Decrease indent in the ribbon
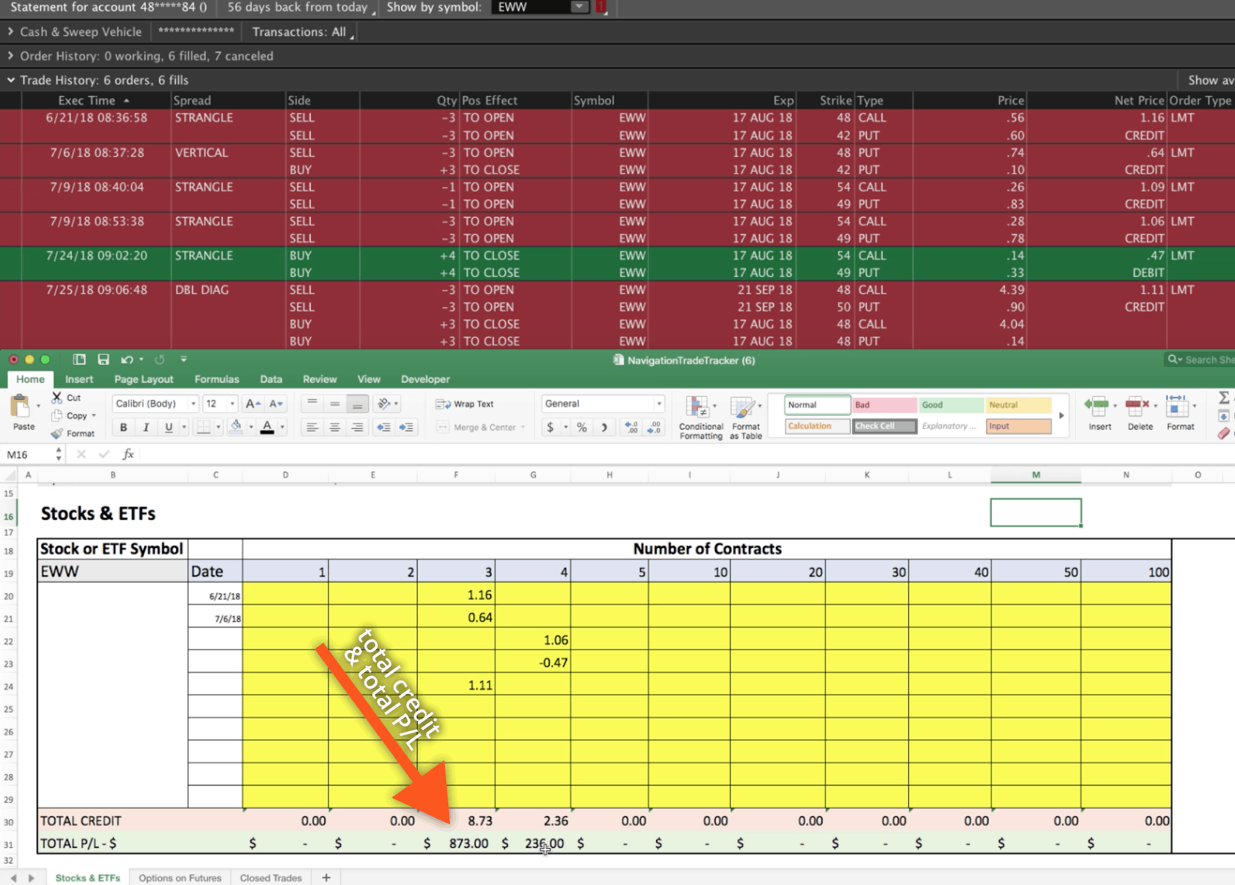 (383, 427)
